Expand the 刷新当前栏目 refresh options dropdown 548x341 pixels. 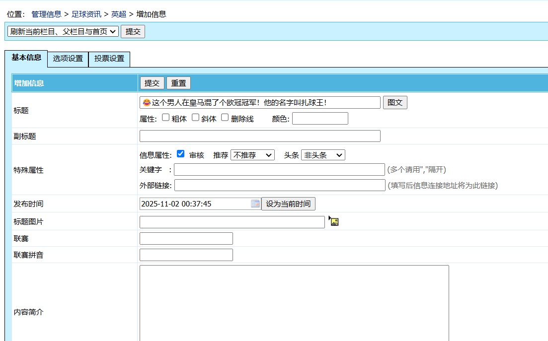(x=63, y=31)
